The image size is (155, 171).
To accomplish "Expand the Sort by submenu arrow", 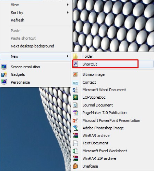I will click(x=68, y=12).
